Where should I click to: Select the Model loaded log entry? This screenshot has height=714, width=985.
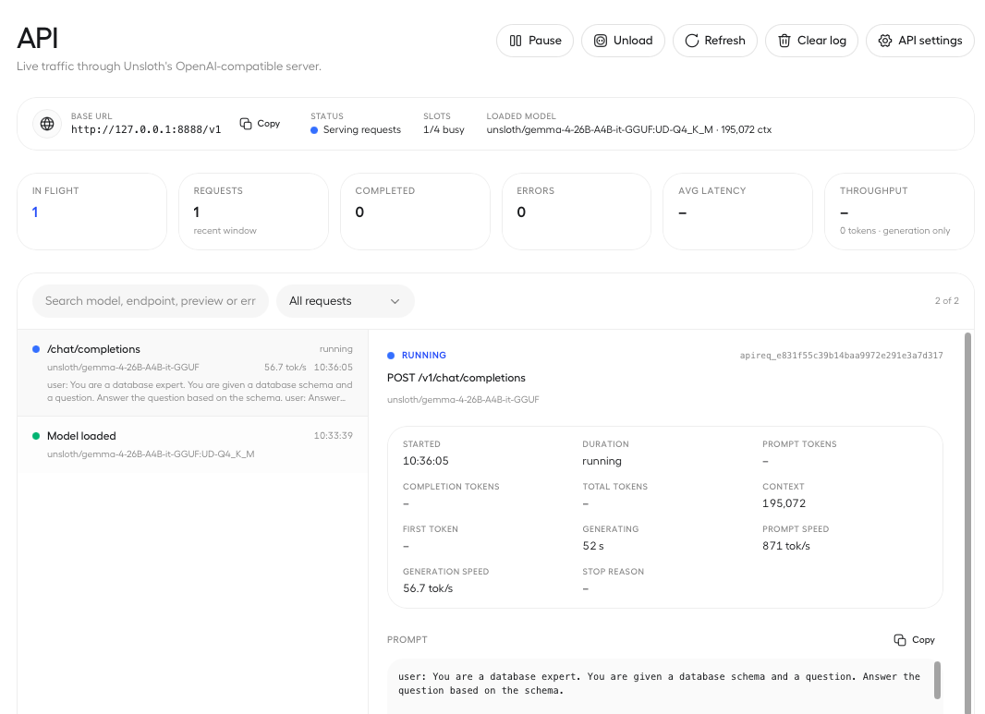click(193, 444)
